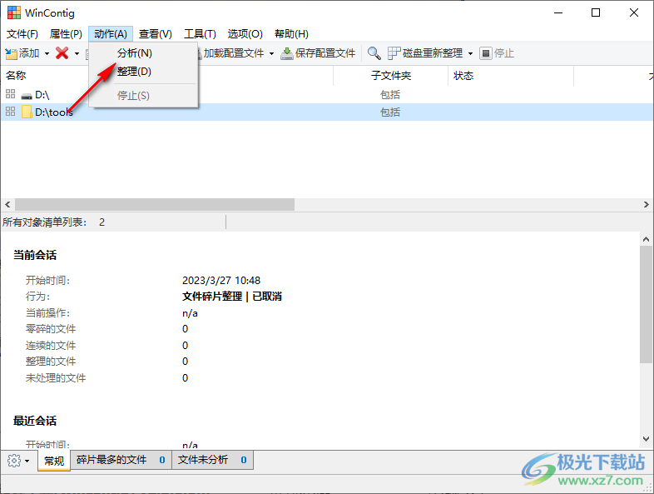Click the 整理的文件 label
Screen dimensions: 654x494
(51, 362)
